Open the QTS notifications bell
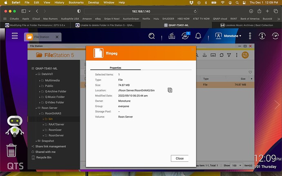This screenshot has height=176, width=282. [x=198, y=36]
